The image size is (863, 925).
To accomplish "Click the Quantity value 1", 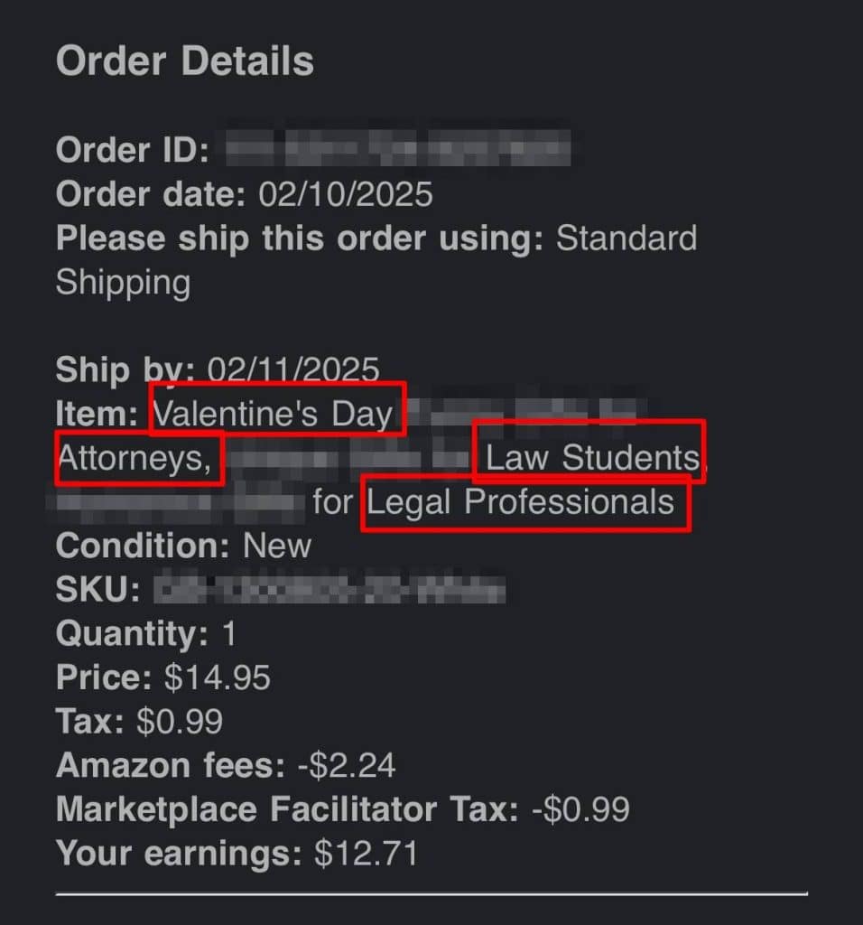I will [228, 634].
